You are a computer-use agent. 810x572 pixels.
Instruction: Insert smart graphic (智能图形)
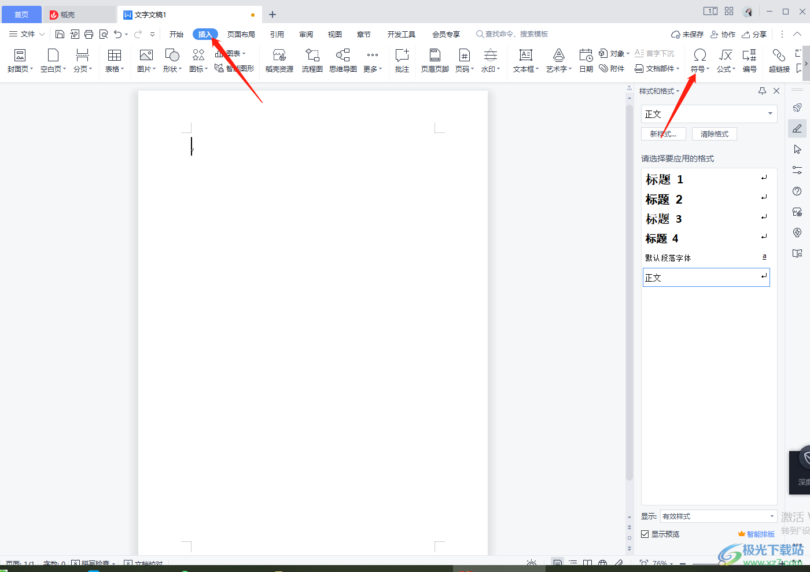234,68
